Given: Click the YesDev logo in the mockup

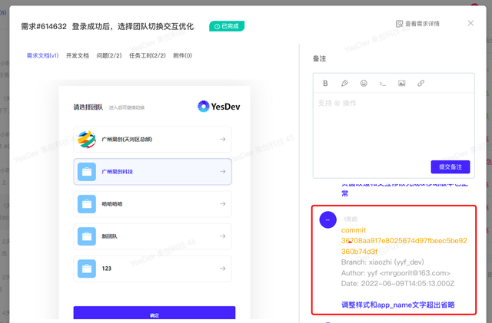Looking at the screenshot, I should coord(218,107).
